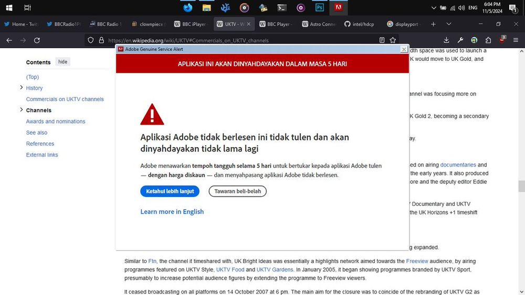The image size is (525, 295).
Task: Show hidden system tray icons
Action: (434, 8)
